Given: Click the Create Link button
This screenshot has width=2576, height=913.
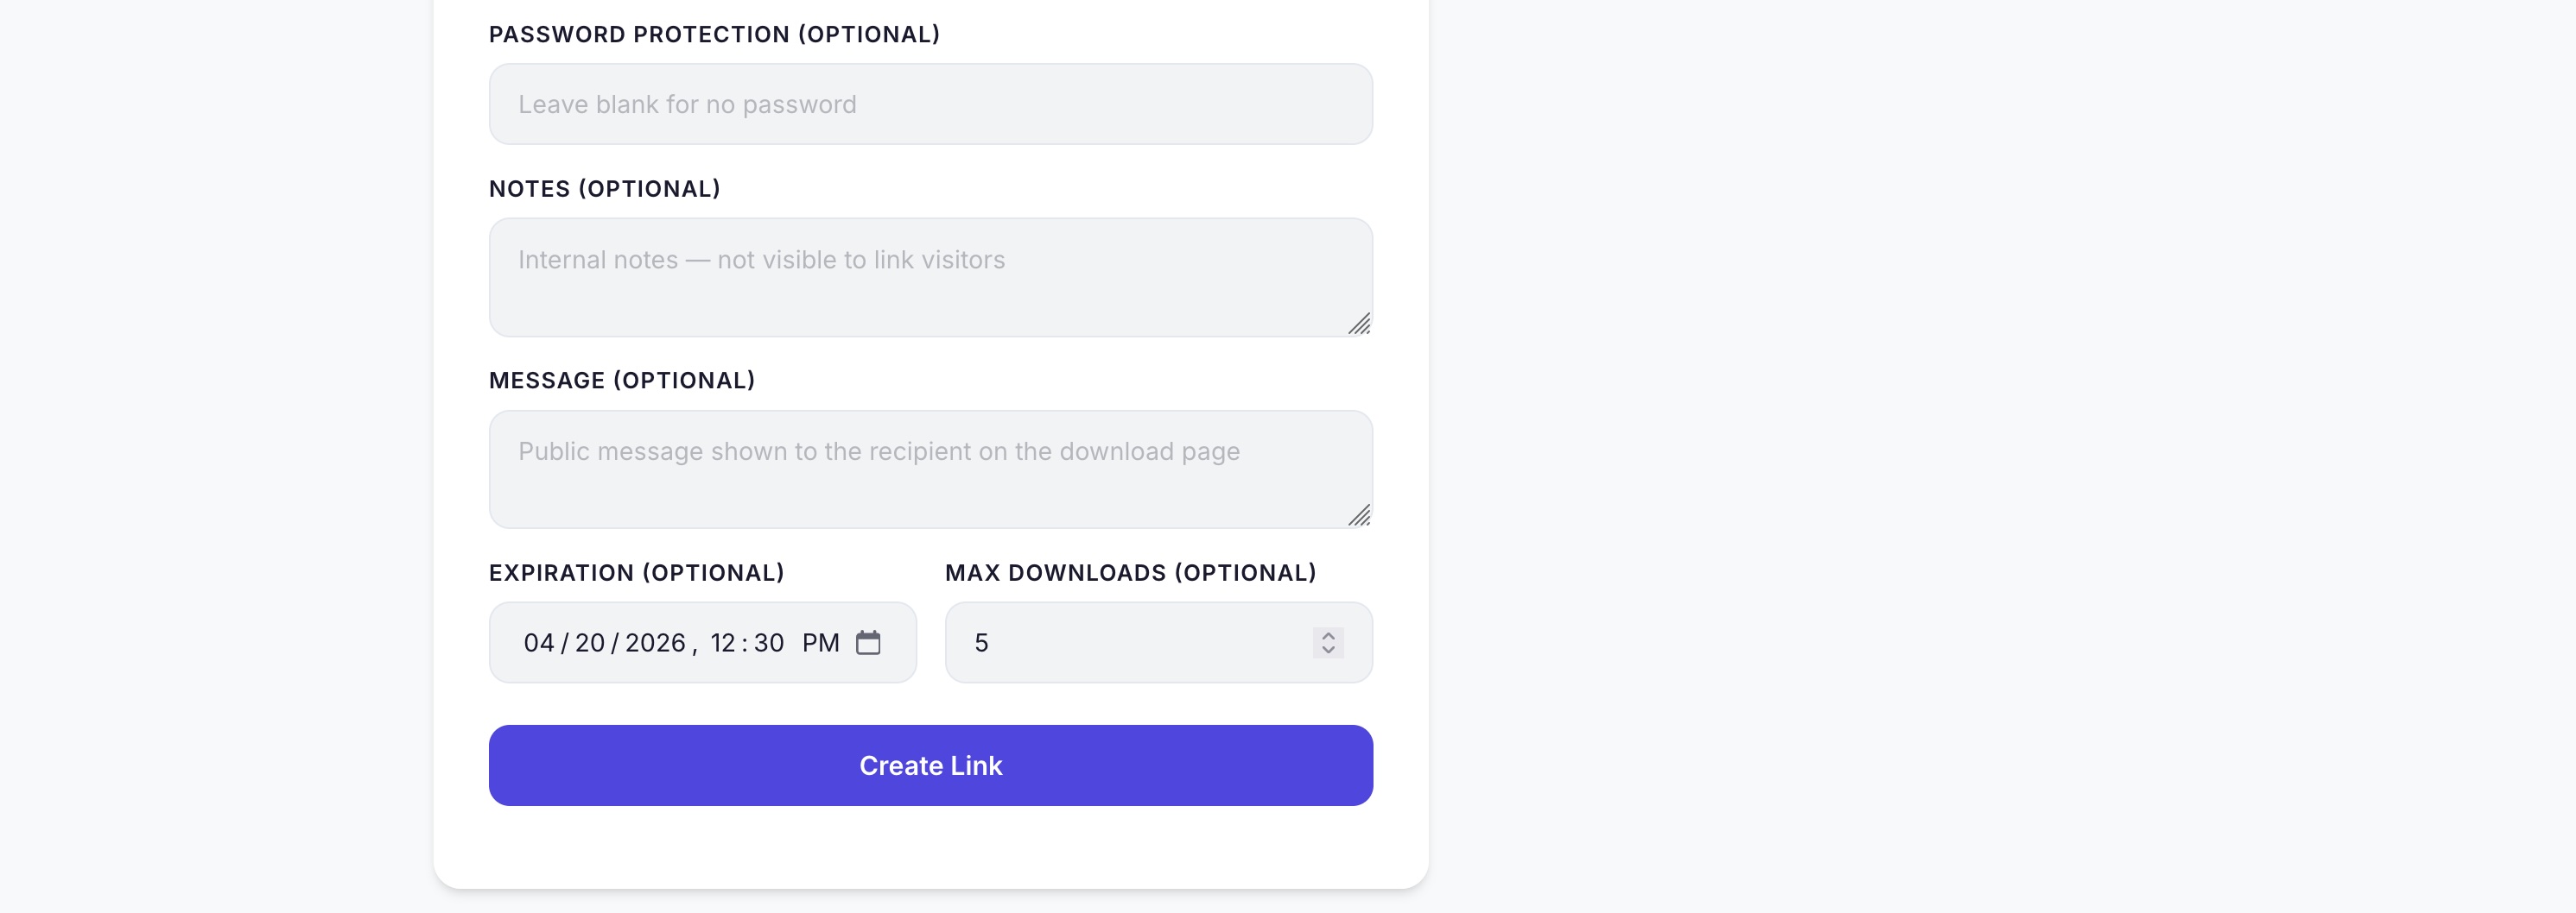Looking at the screenshot, I should point(930,765).
